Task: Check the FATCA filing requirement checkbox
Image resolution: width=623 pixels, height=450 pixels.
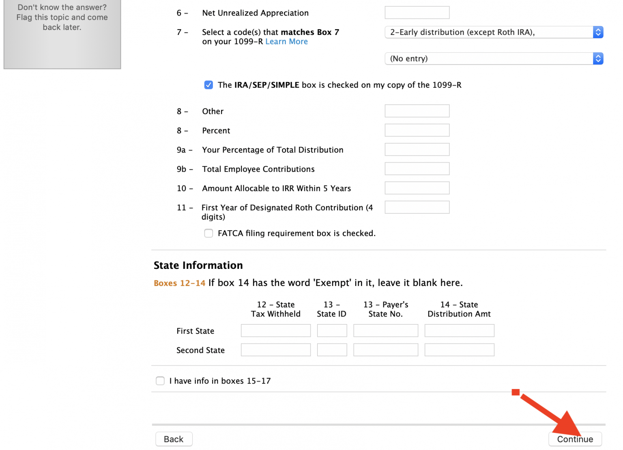Action: (x=208, y=233)
